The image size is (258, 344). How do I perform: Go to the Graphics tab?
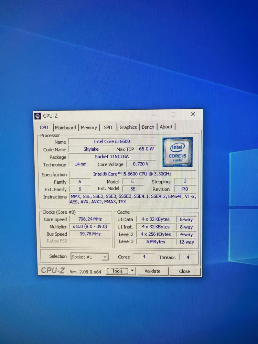(128, 127)
